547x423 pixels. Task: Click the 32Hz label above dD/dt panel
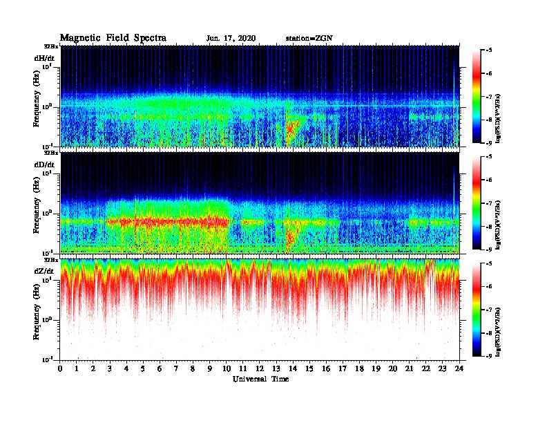tap(51, 153)
